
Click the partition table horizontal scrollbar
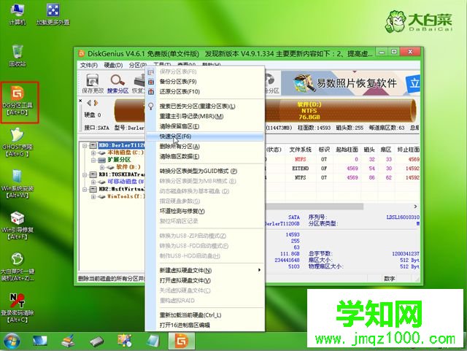(x=314, y=207)
